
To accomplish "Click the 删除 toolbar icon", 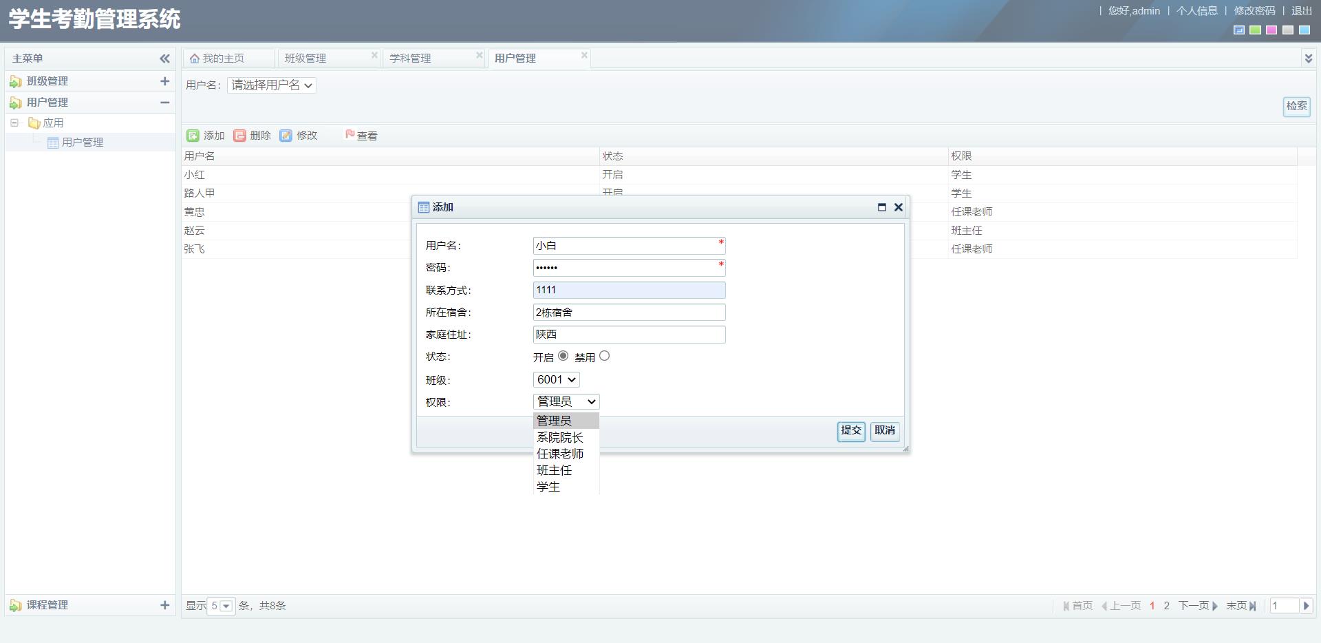I will [239, 136].
